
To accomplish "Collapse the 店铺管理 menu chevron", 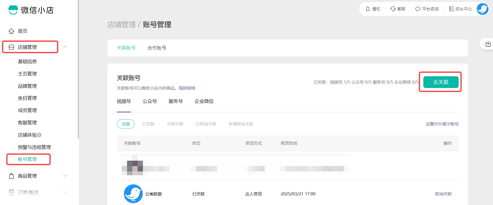I will (65, 47).
